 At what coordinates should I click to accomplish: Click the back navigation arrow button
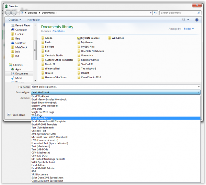(x=8, y=13)
